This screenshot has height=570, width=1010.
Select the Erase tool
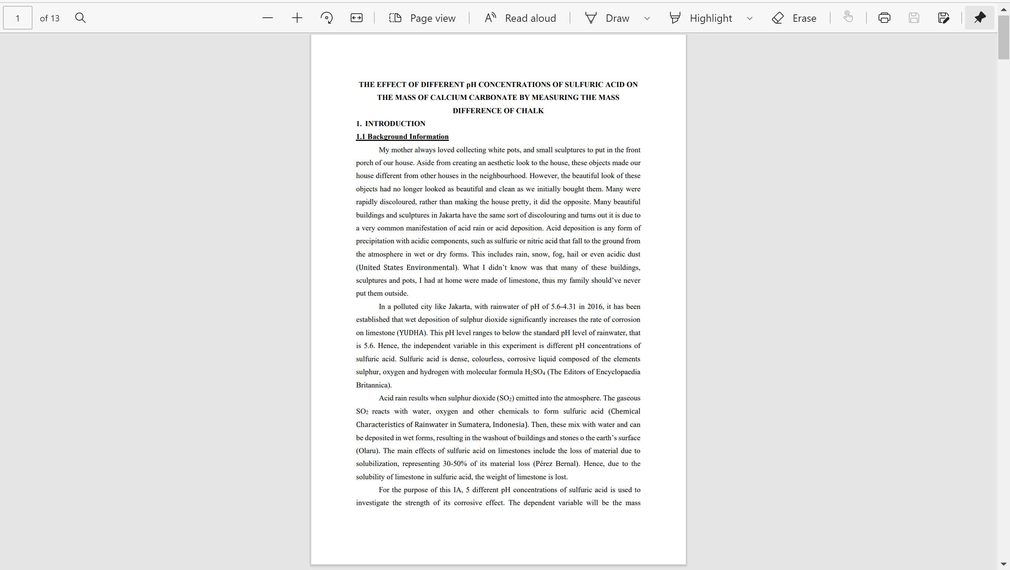(794, 18)
